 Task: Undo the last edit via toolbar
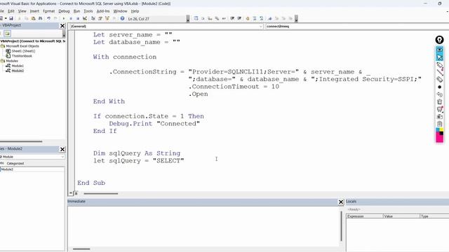click(48, 18)
